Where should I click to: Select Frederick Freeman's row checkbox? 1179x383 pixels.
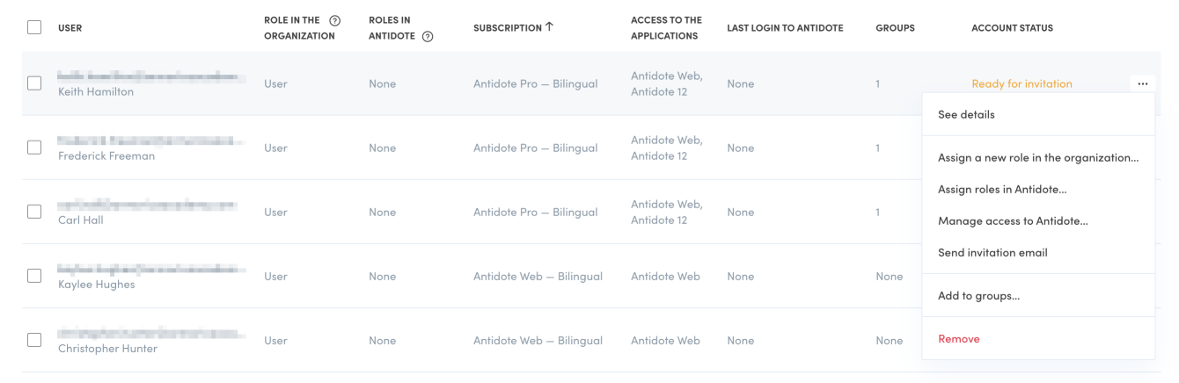pos(34,148)
